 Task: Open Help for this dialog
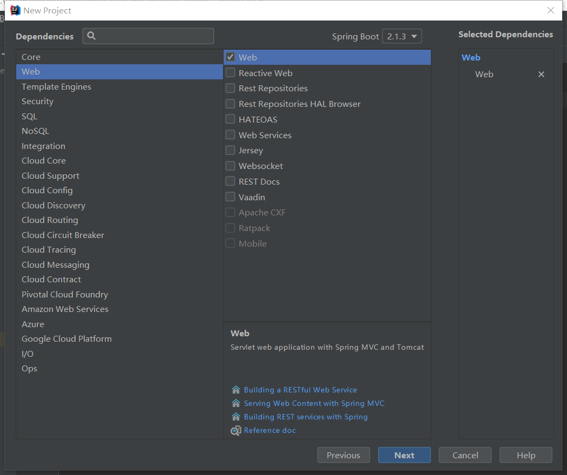click(x=526, y=455)
